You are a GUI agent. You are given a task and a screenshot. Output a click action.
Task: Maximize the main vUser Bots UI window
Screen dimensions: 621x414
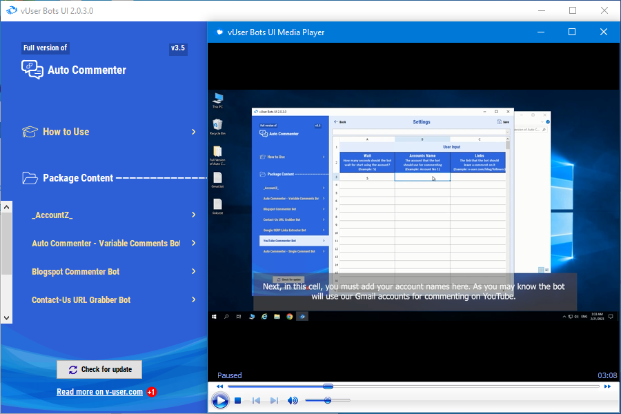(x=573, y=11)
